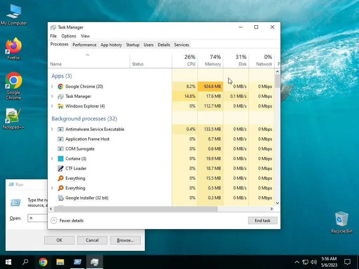Viewport: 359px width, 269px height.
Task: Click the Google Chrome process icon
Action: tap(60, 87)
